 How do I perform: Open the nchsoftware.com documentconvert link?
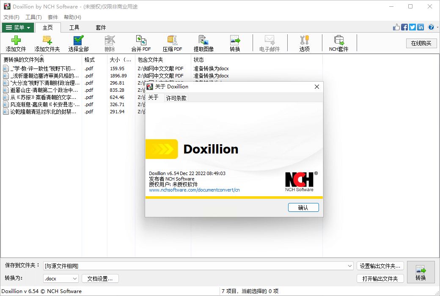(194, 190)
